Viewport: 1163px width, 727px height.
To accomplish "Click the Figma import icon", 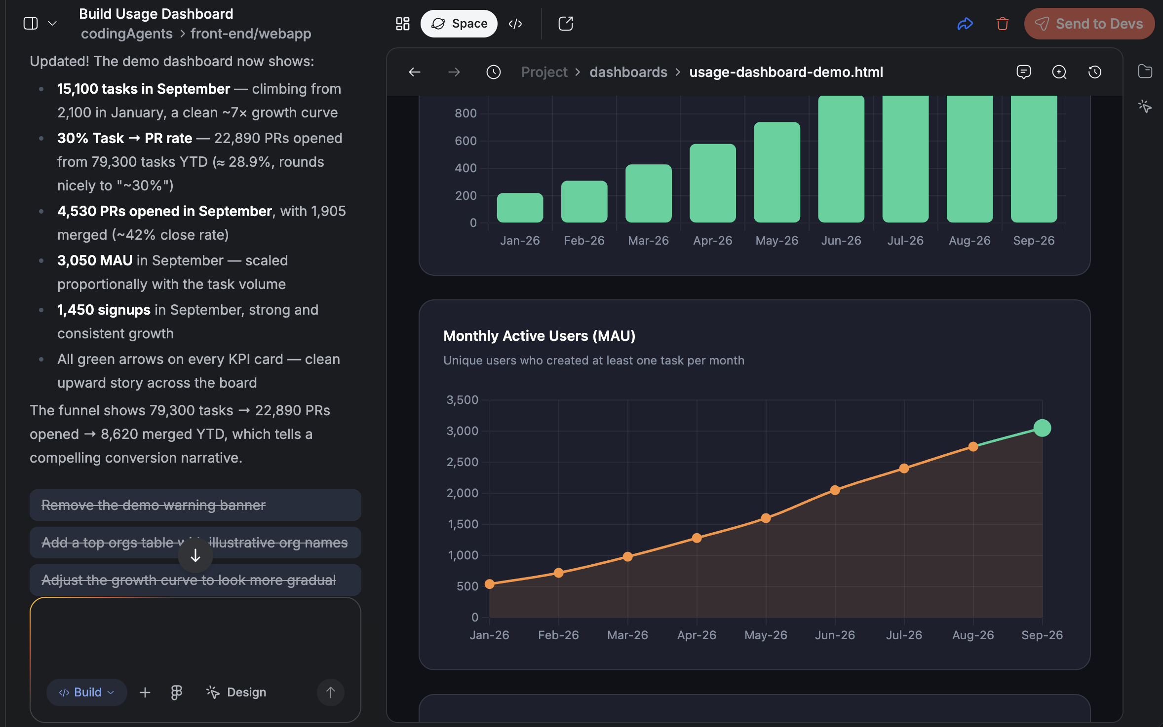I will click(176, 692).
